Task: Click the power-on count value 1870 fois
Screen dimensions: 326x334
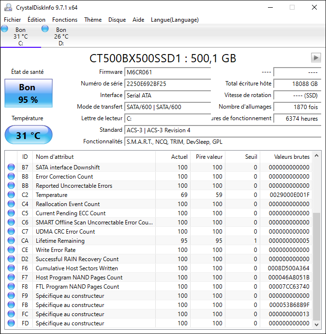Action: coord(297,107)
